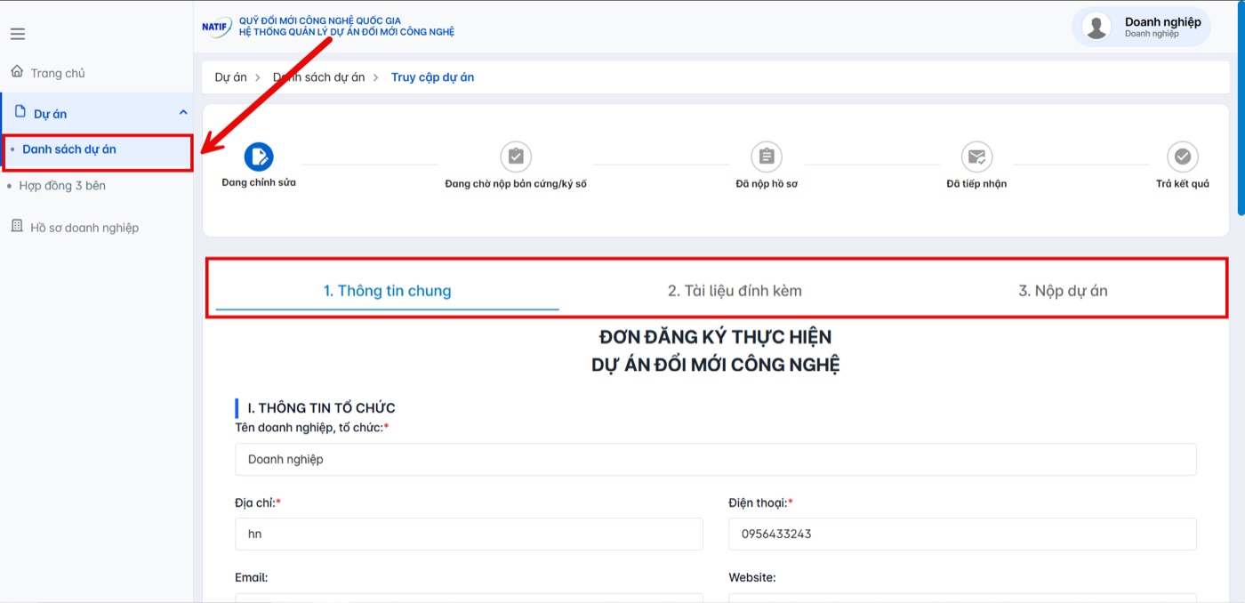1245x603 pixels.
Task: Click the Đã nộp hồ sơ step icon
Action: 767,157
